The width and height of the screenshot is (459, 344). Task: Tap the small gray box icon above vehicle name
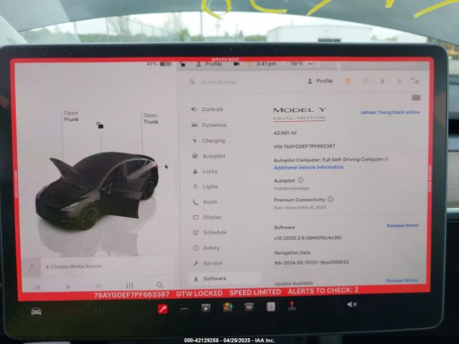[x=416, y=97]
